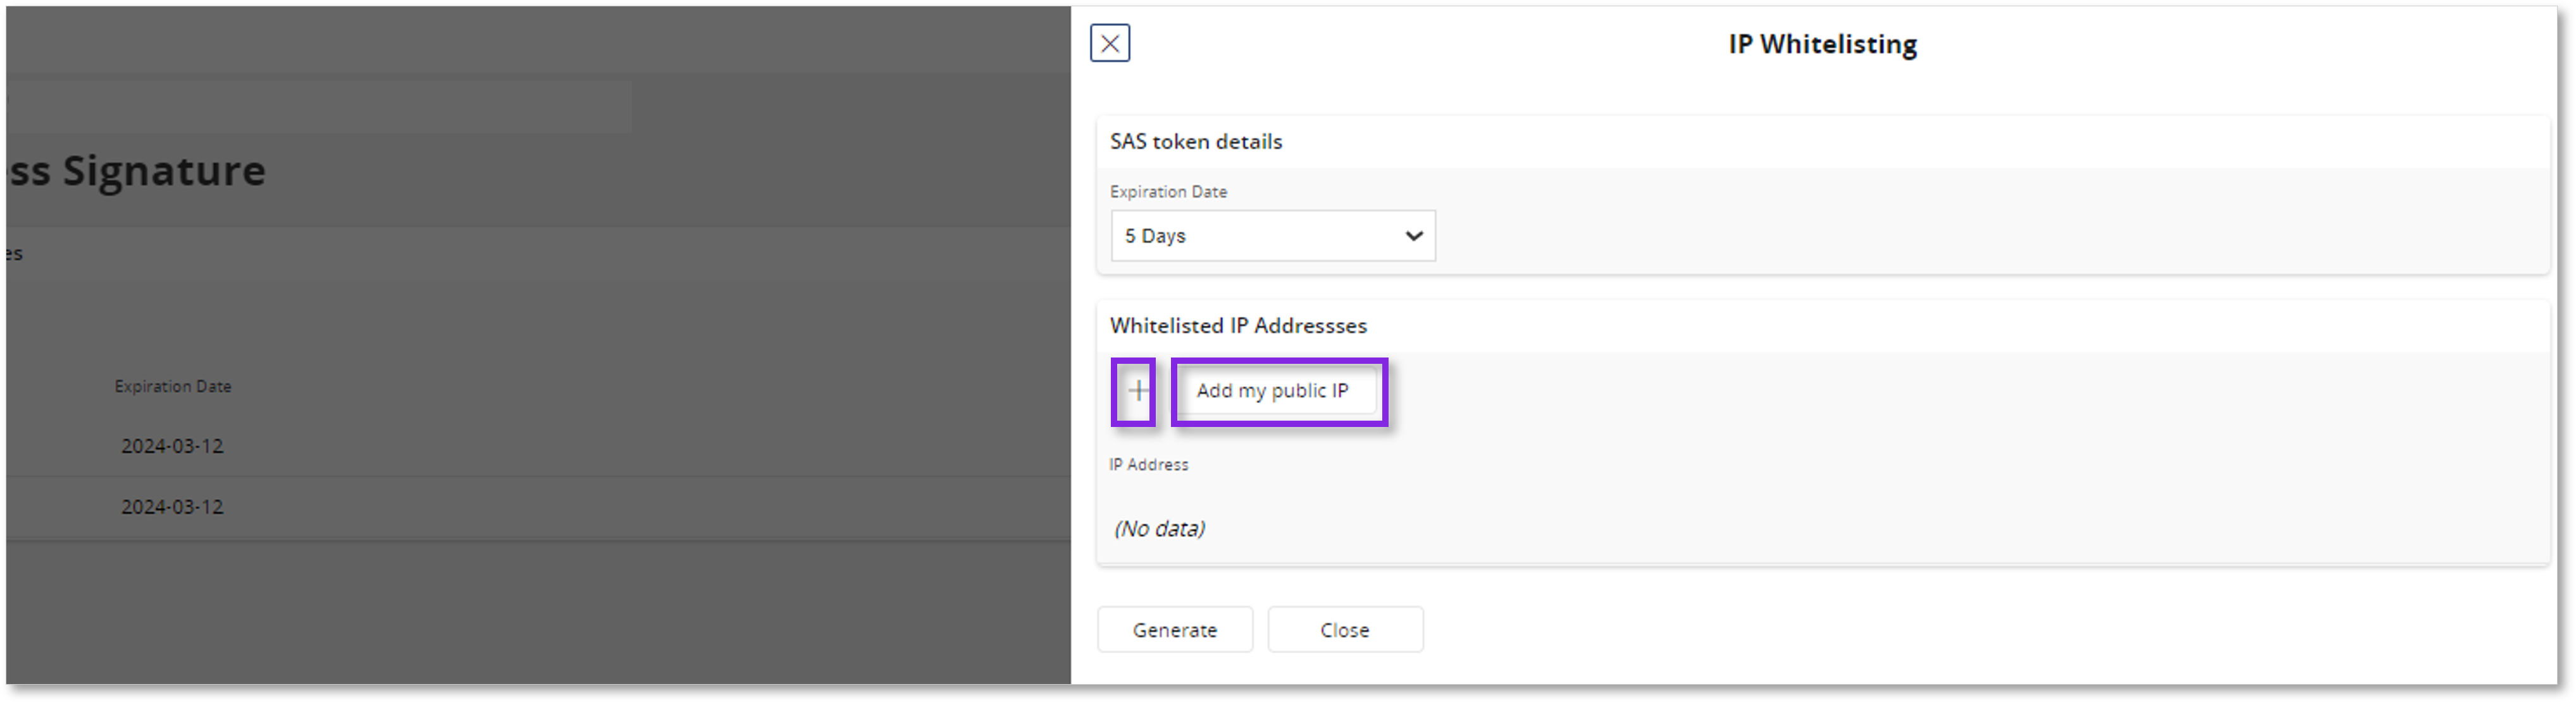Click the dark overlay below the background table
Viewport: 2576px width, 703px height.
[538, 612]
